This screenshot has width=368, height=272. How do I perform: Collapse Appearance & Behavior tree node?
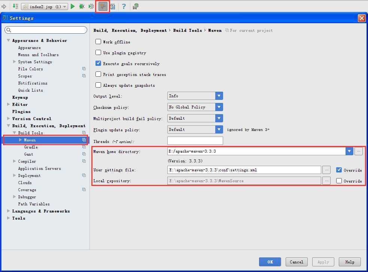9,40
